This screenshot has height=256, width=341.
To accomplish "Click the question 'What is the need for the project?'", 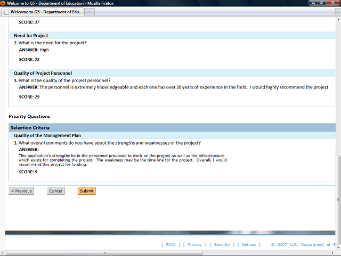I will [x=52, y=43].
